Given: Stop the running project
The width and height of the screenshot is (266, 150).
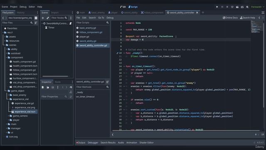Looking at the screenshot, I should (x=227, y=7).
